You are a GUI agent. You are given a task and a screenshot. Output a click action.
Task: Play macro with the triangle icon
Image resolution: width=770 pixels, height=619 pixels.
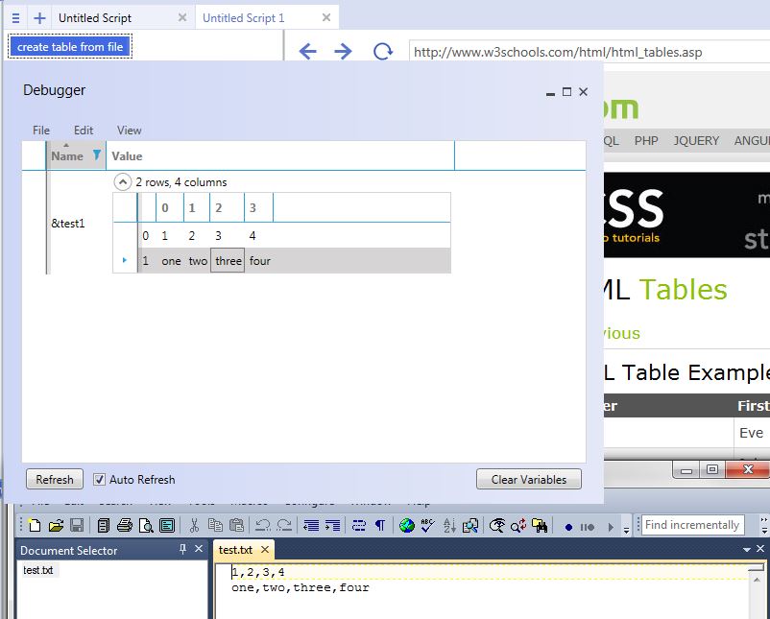point(611,527)
